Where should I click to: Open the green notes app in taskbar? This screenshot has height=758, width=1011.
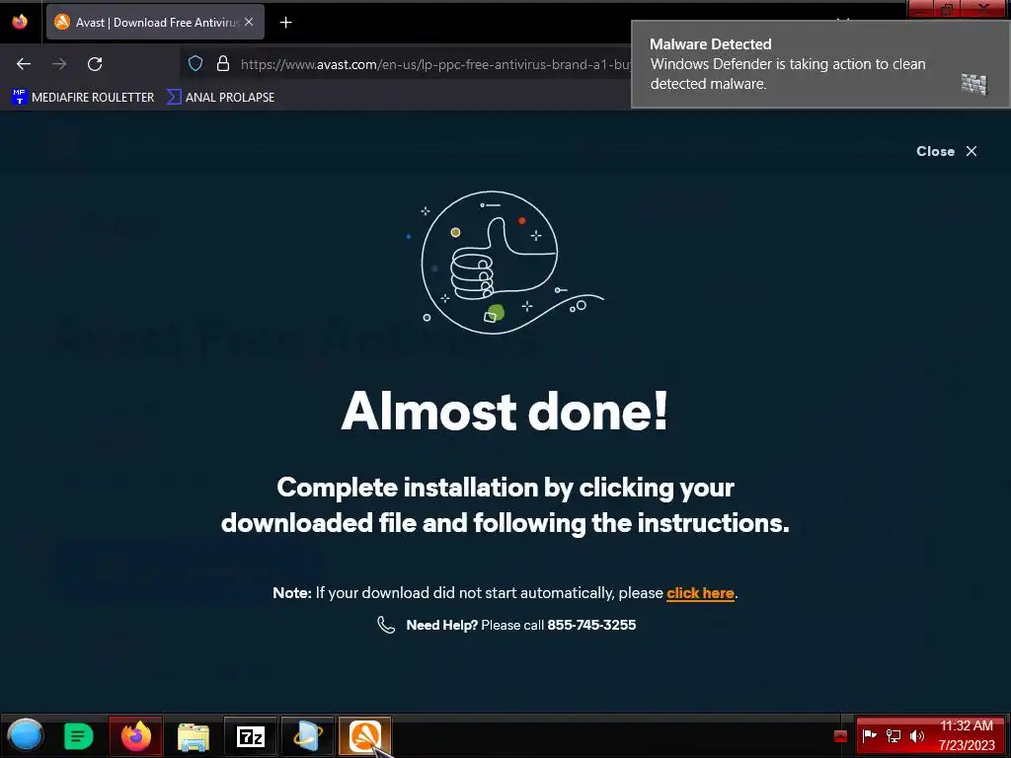[x=79, y=736]
